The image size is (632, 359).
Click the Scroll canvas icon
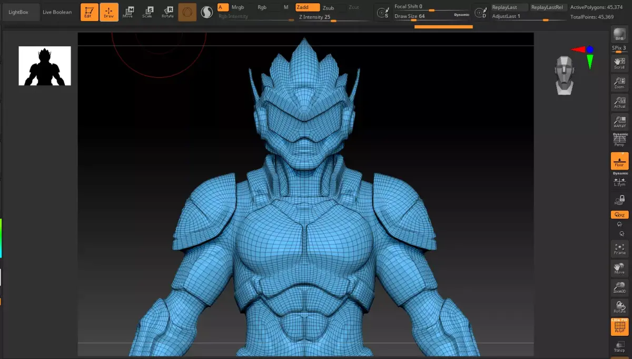click(619, 63)
